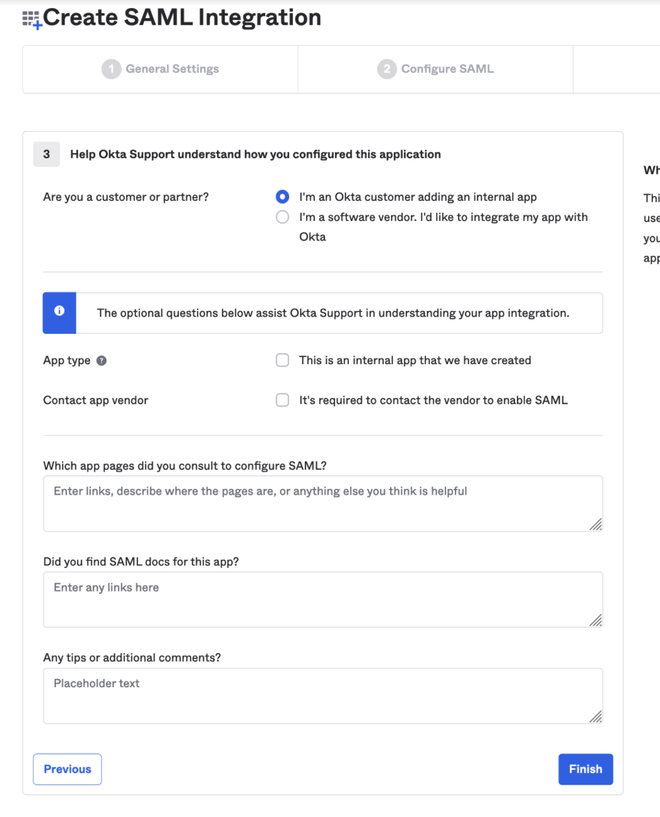660x817 pixels.
Task: Enable required to contact vendor checkbox
Action: [283, 400]
